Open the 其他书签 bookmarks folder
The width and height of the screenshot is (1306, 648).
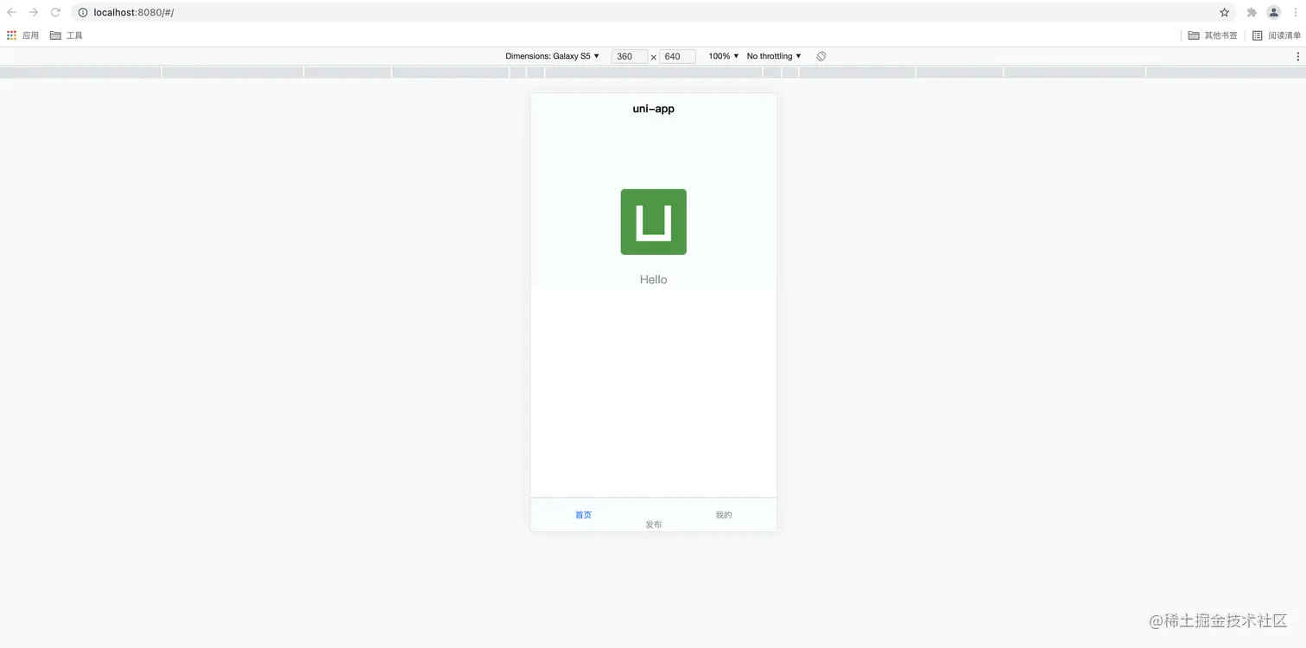[1213, 35]
